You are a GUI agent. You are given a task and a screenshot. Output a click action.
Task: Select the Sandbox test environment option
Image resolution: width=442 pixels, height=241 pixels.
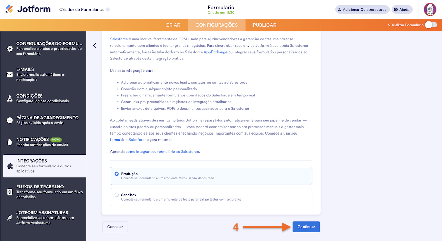(116, 195)
